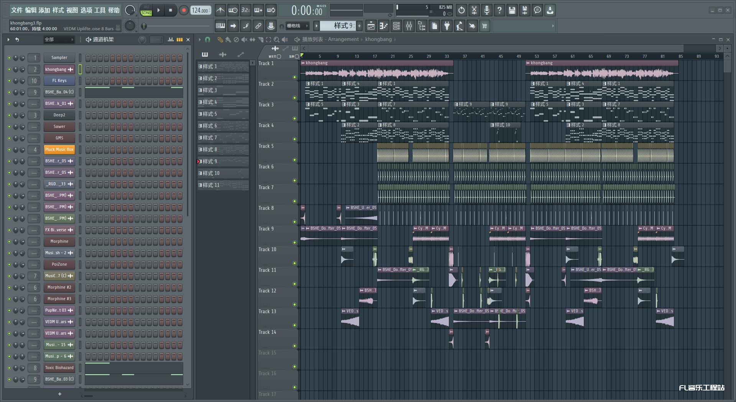This screenshot has height=402, width=736.
Task: Mute Track 9 using its green light
Action: 295,242
